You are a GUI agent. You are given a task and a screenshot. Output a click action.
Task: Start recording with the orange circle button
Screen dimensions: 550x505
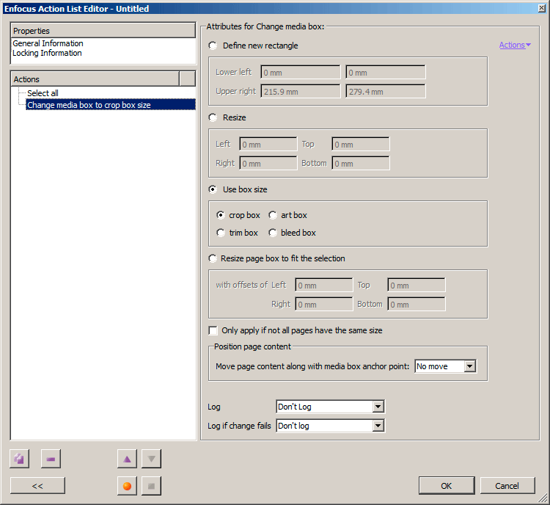(x=127, y=486)
